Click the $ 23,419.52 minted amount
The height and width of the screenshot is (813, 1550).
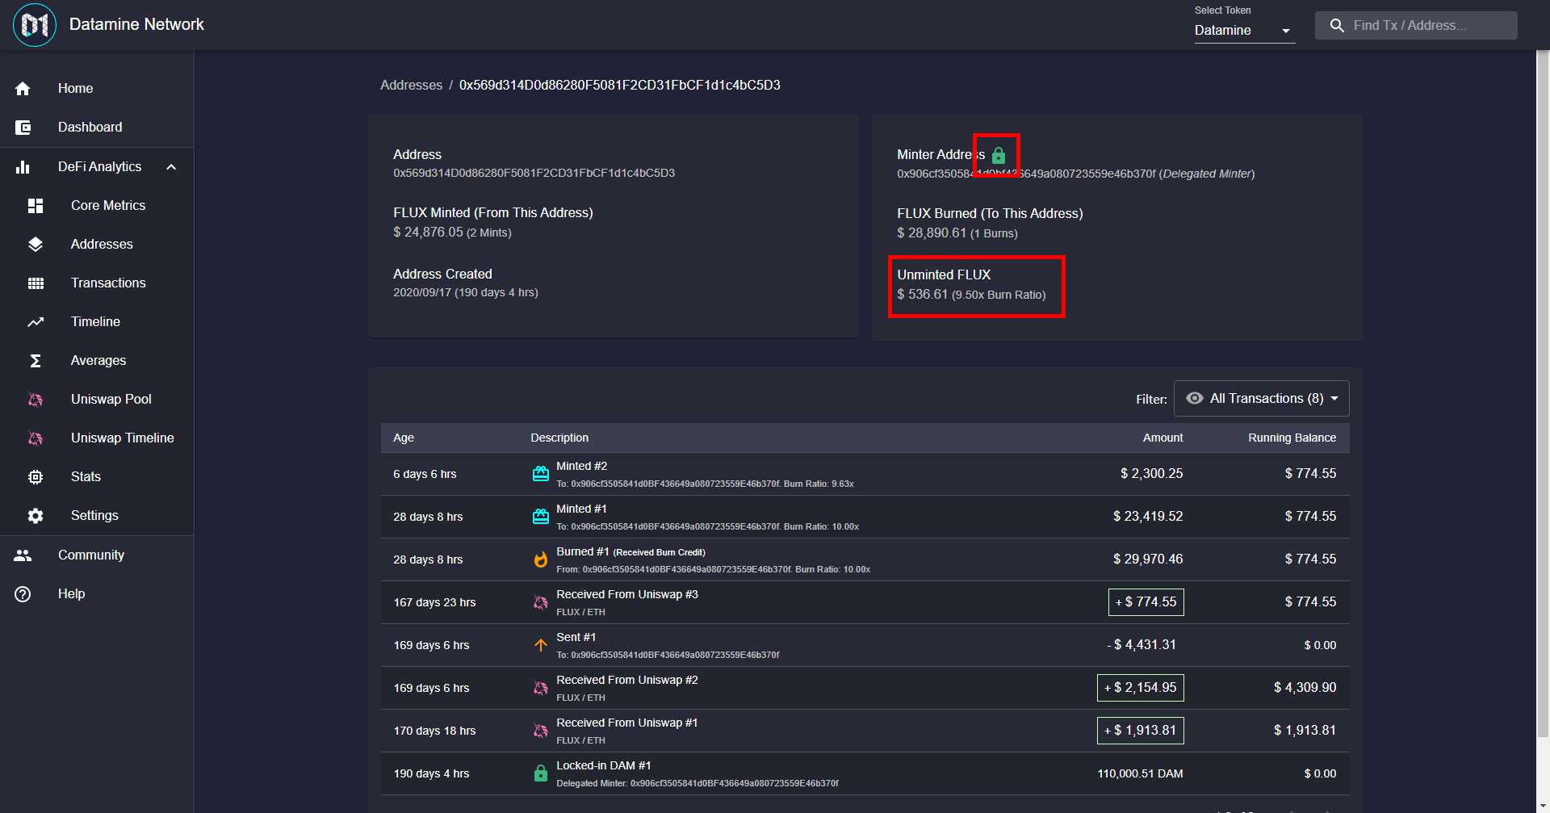(1148, 517)
